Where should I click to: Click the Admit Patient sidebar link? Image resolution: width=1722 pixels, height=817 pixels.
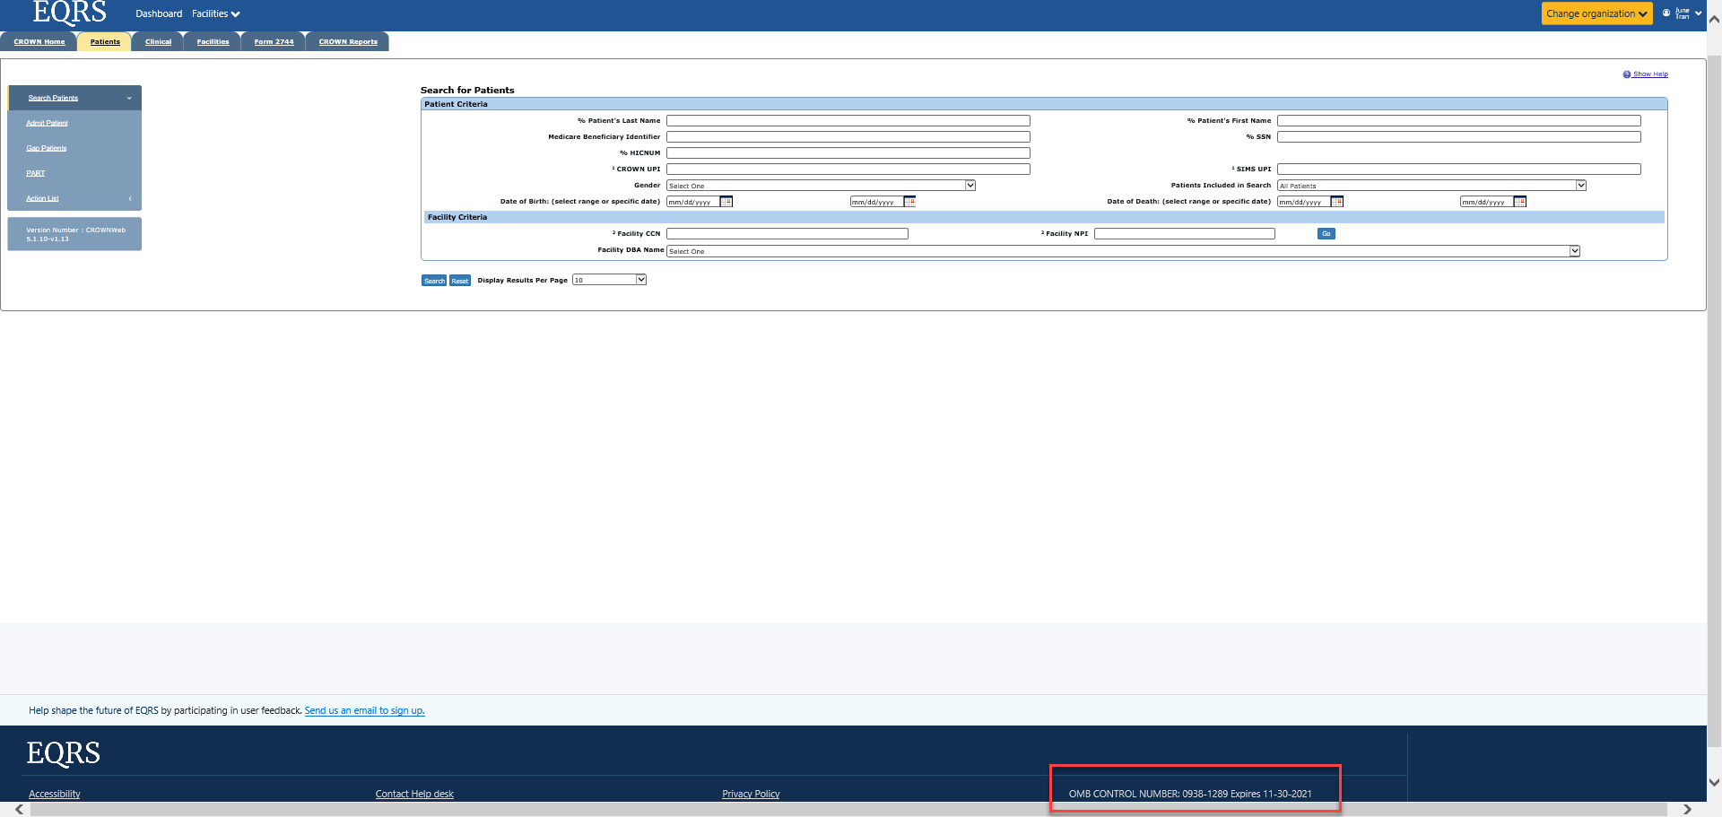(47, 123)
